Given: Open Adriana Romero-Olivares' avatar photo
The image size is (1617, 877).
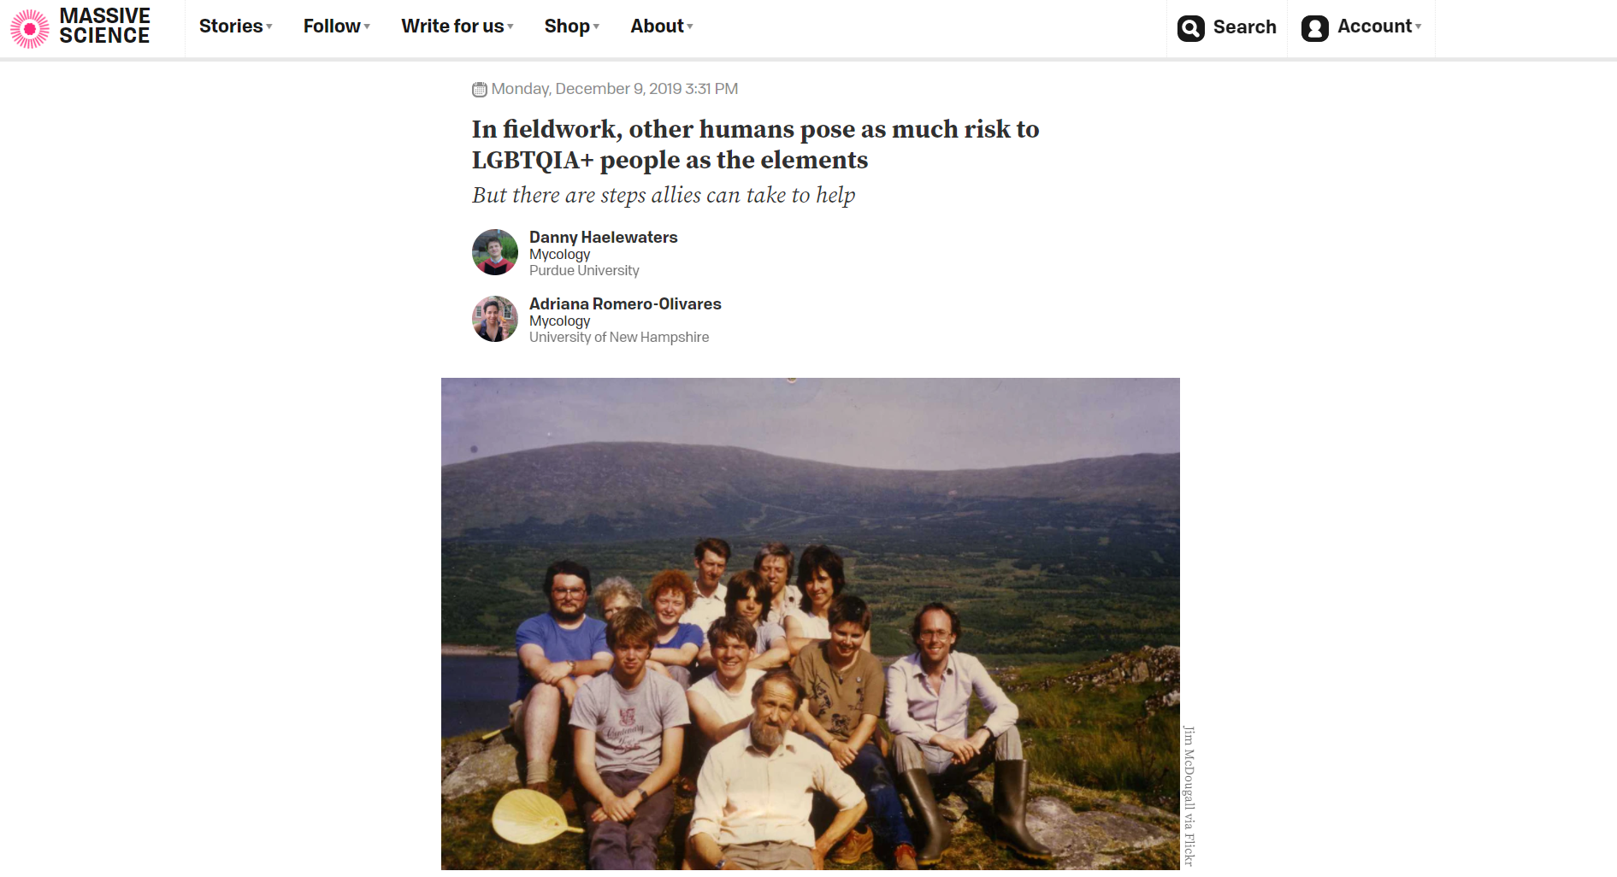Looking at the screenshot, I should pos(495,319).
